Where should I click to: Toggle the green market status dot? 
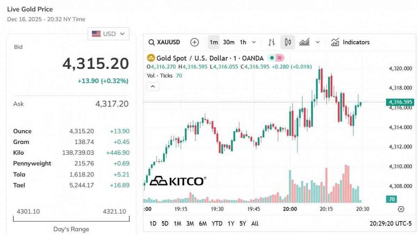(x=272, y=58)
